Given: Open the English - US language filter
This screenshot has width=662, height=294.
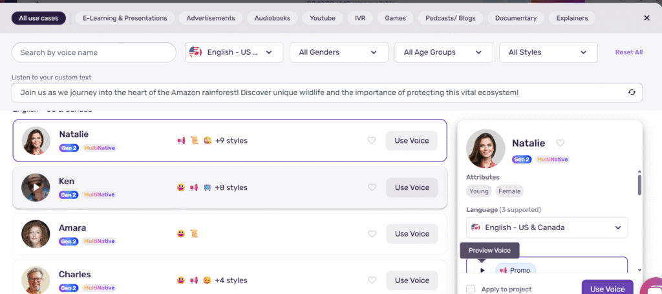Looking at the screenshot, I should pyautogui.click(x=234, y=52).
